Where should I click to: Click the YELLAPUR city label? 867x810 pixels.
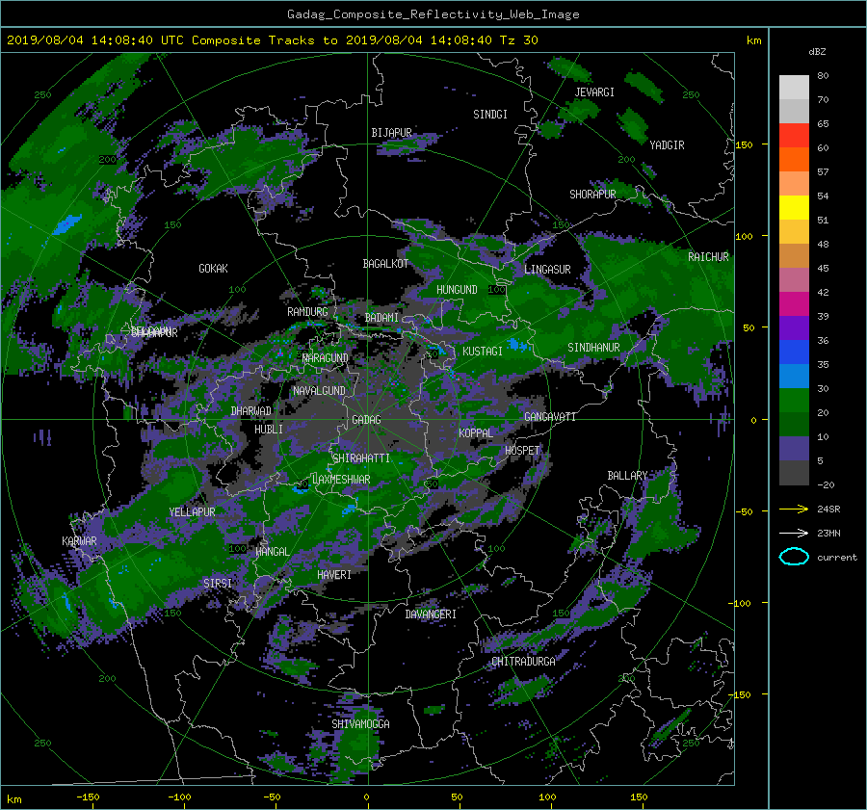tap(192, 512)
